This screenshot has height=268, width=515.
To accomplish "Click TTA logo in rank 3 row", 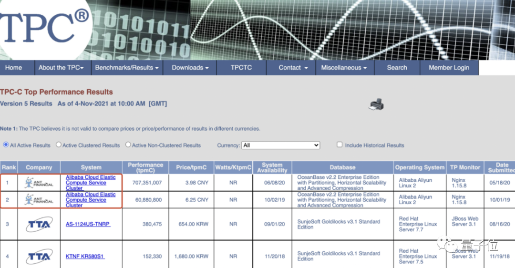I will click(39, 224).
